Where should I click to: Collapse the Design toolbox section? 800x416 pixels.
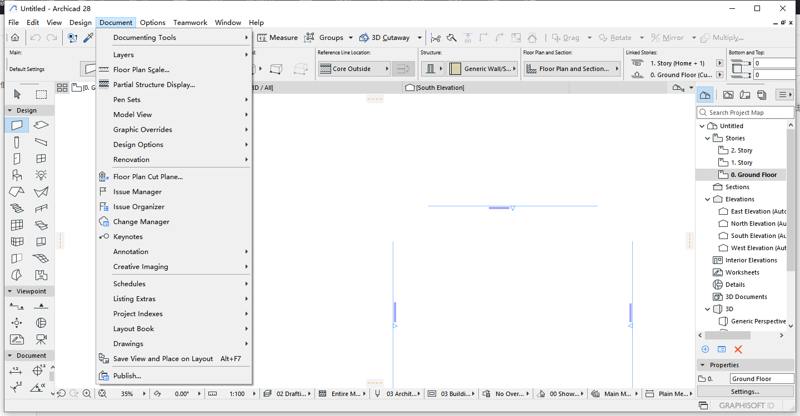[9, 110]
